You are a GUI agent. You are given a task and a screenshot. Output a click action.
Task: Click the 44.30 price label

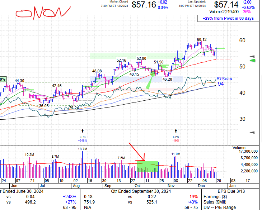pyautogui.click(x=19, y=81)
